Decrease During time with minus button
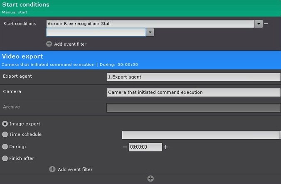 [x=125, y=147]
